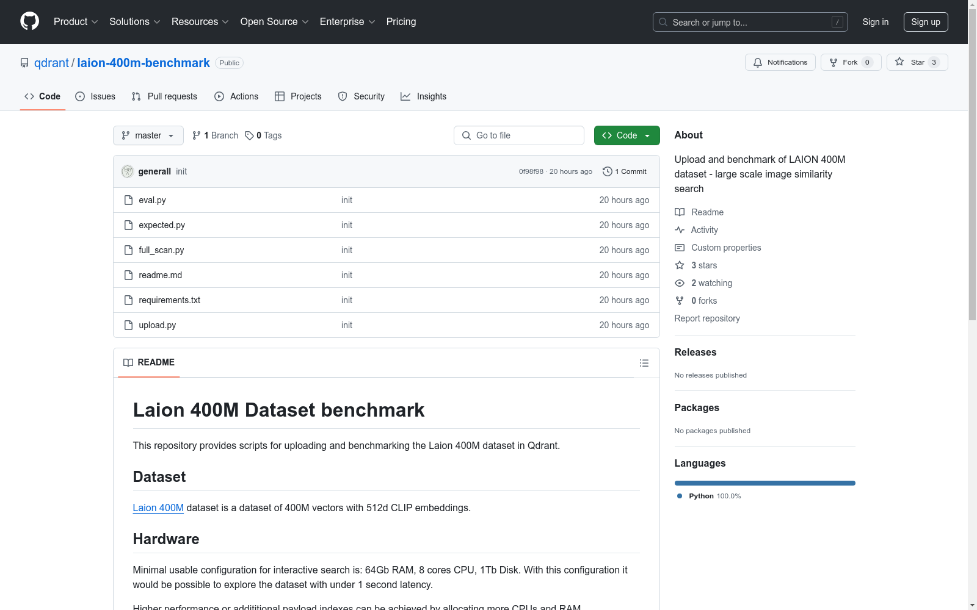Screen dimensions: 977x610
Task: View the Security tab
Action: [x=361, y=96]
